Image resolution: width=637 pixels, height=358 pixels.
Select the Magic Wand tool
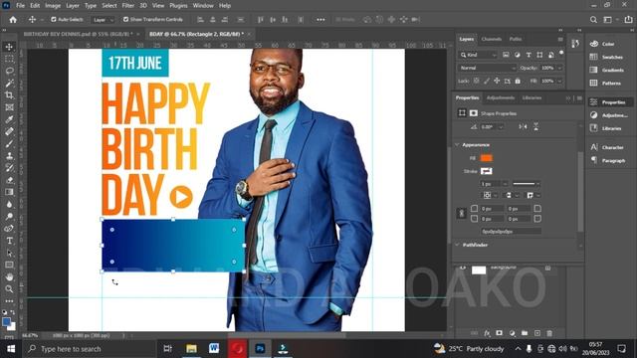(x=9, y=84)
